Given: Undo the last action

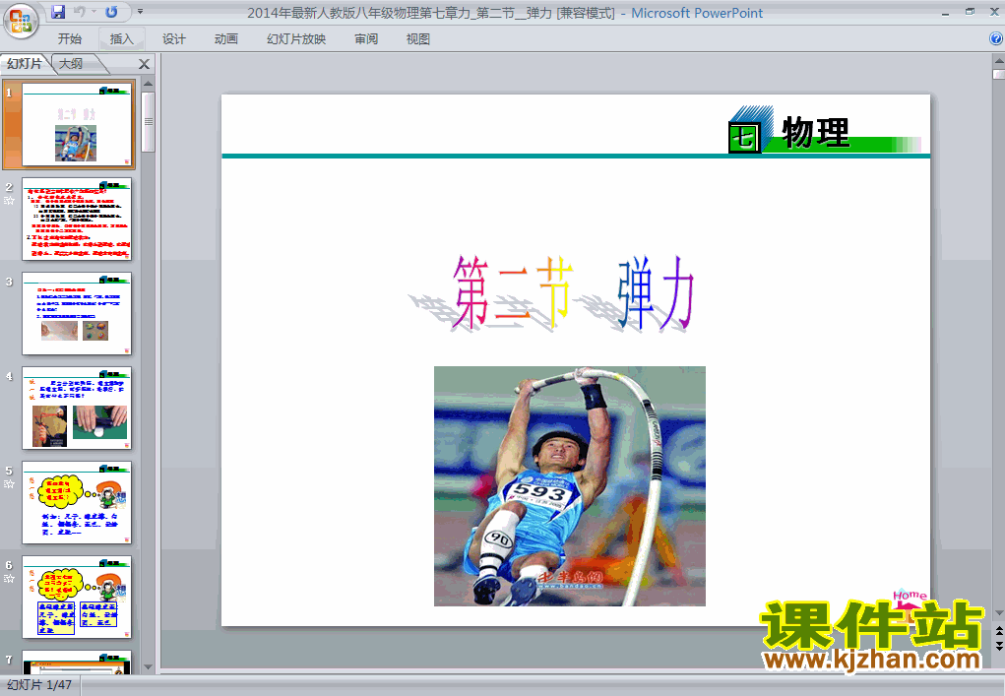Looking at the screenshot, I should pos(80,12).
